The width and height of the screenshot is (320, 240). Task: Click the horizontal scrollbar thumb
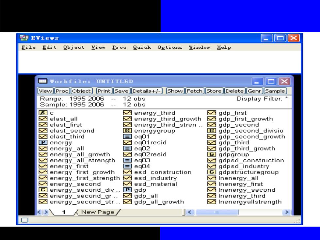click(x=217, y=212)
